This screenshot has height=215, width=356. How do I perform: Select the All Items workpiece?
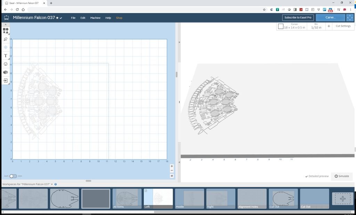coord(127,199)
